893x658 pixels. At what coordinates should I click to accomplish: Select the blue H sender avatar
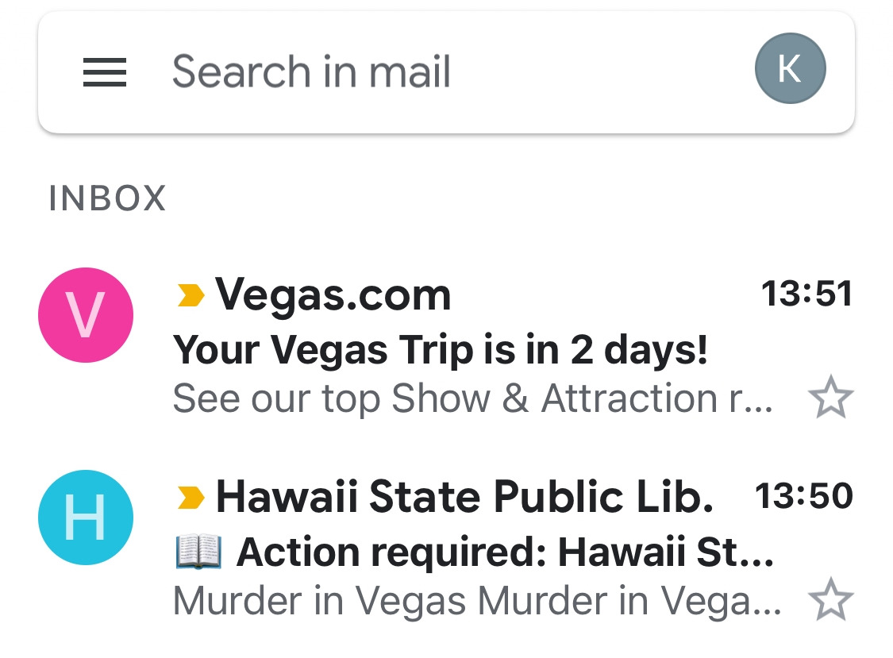coord(86,518)
